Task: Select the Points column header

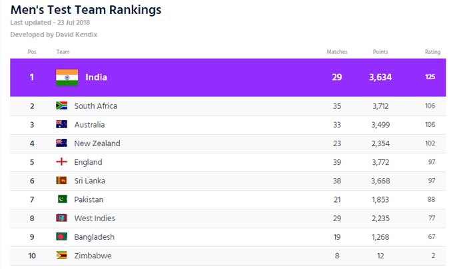Action: [x=380, y=52]
